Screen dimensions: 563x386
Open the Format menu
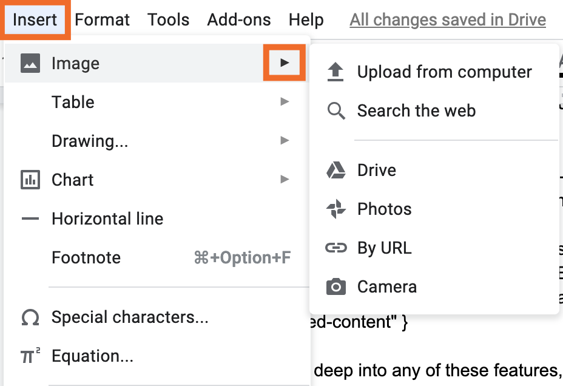click(102, 19)
